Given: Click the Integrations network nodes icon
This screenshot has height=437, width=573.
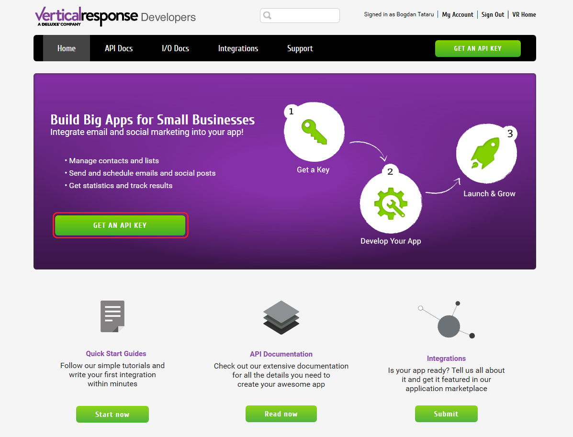Looking at the screenshot, I should tap(447, 320).
